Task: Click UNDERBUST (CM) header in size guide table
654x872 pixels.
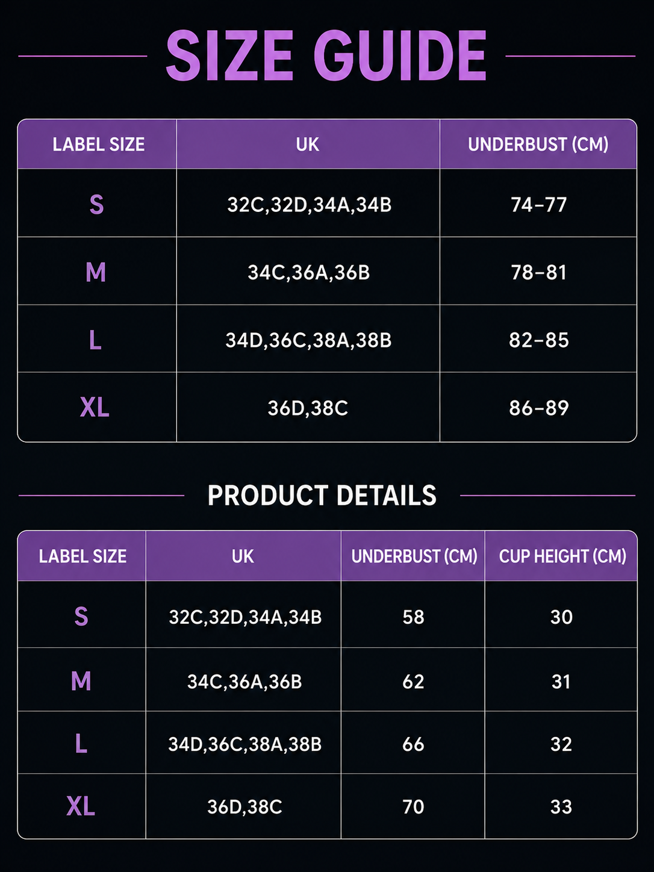Action: pos(538,145)
